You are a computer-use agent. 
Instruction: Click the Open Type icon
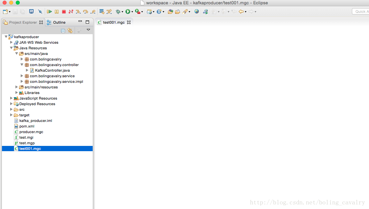coord(171,12)
